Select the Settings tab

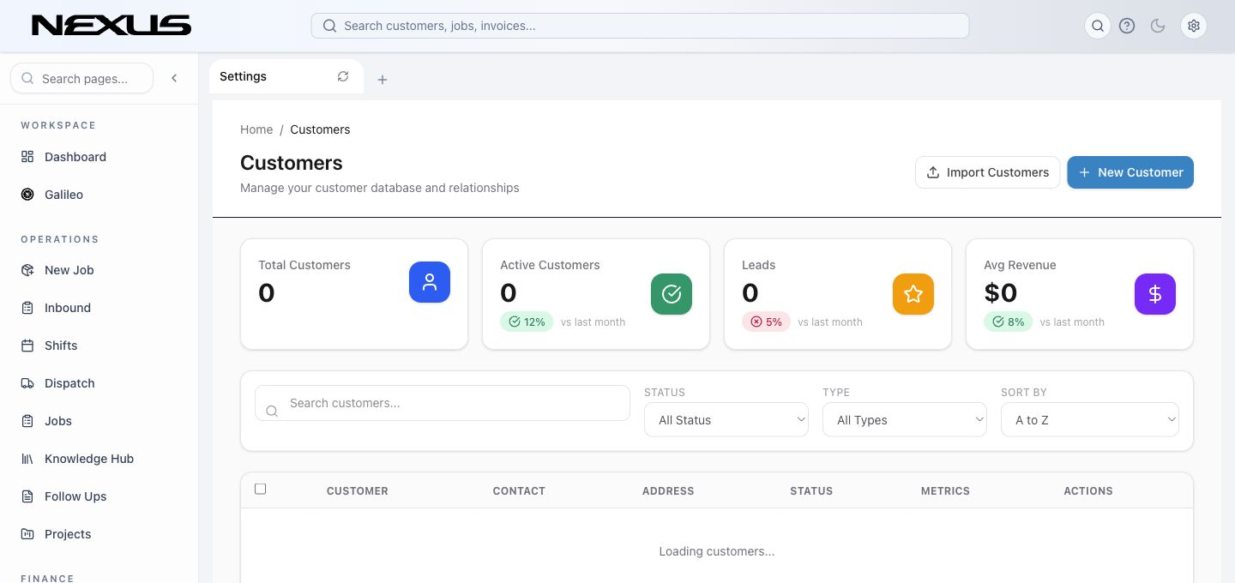coord(286,76)
